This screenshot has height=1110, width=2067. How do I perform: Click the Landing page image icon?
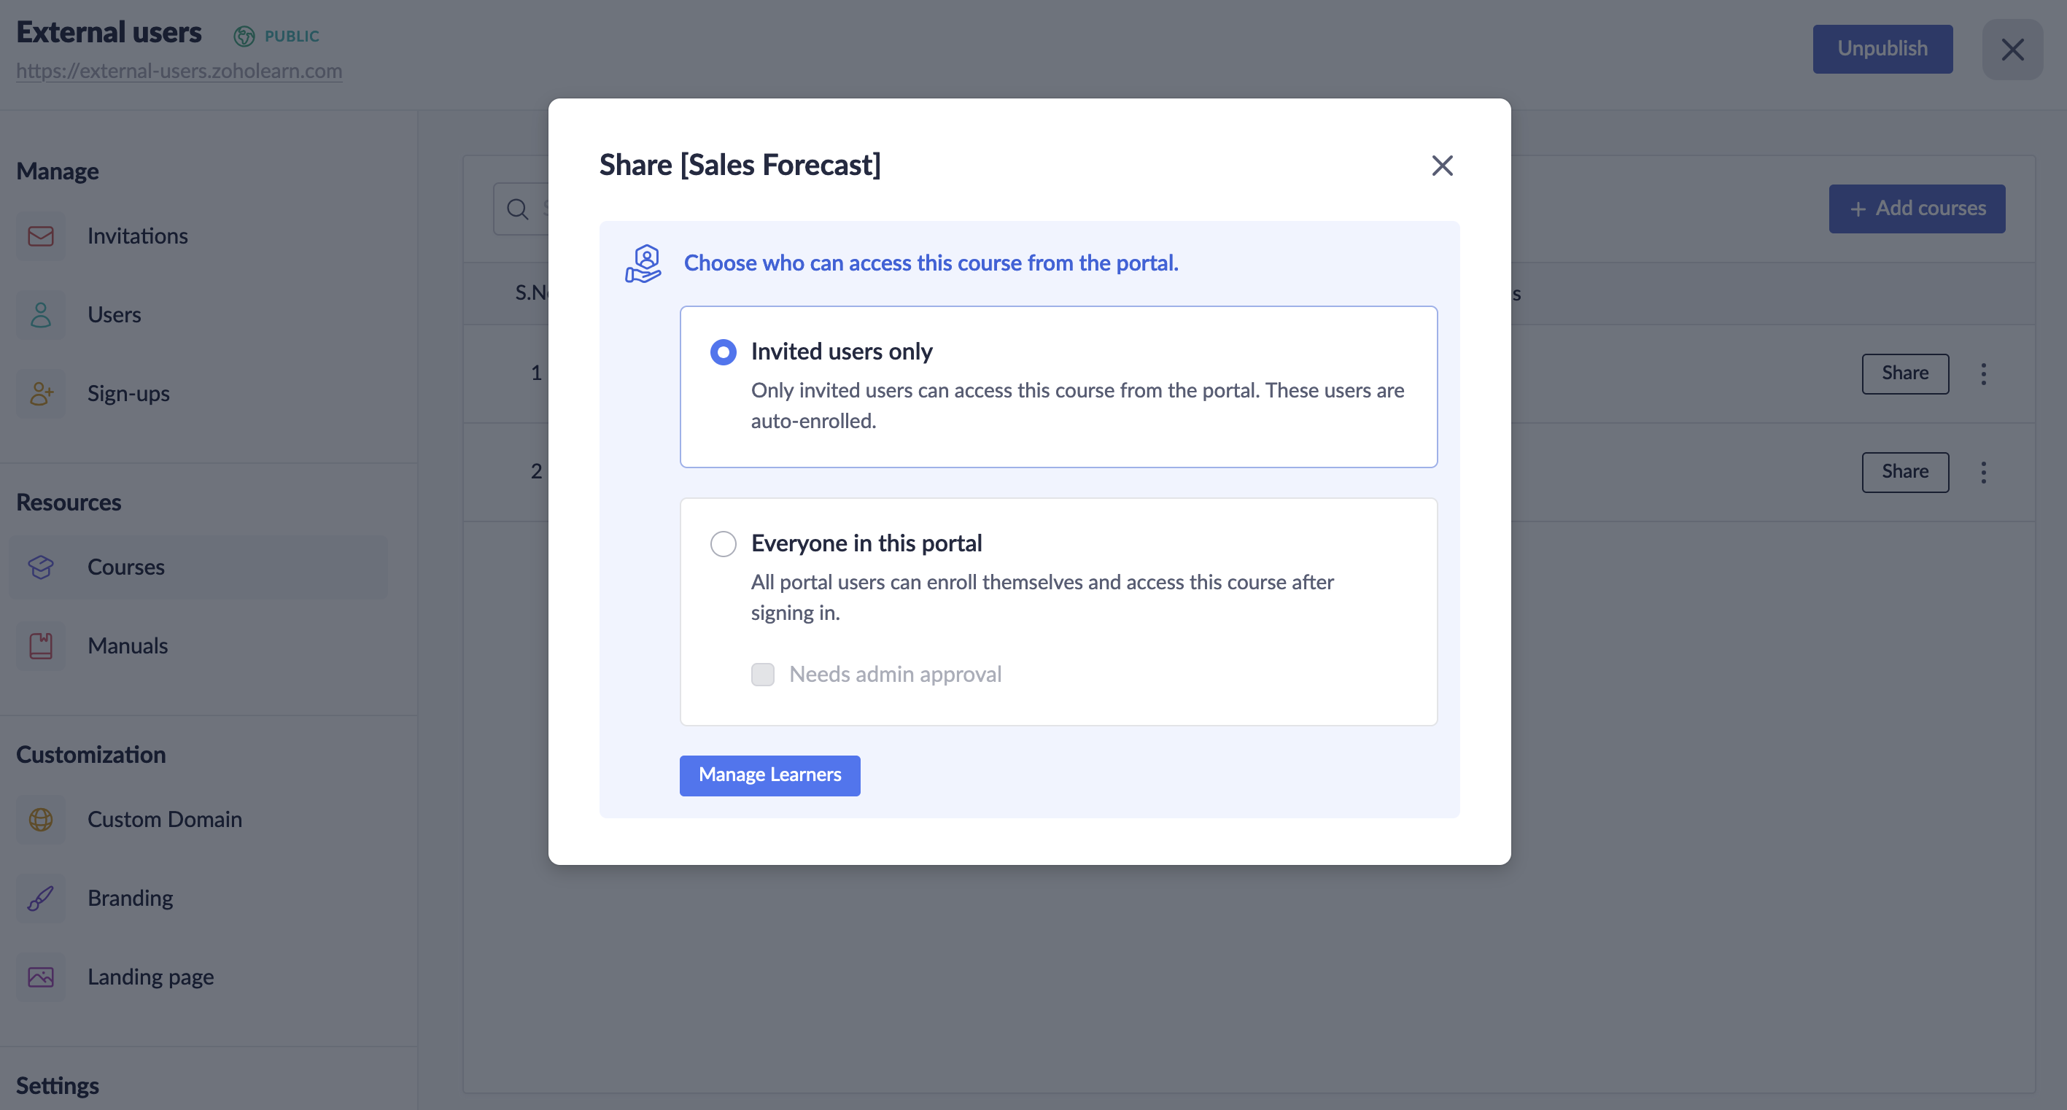[x=41, y=977]
